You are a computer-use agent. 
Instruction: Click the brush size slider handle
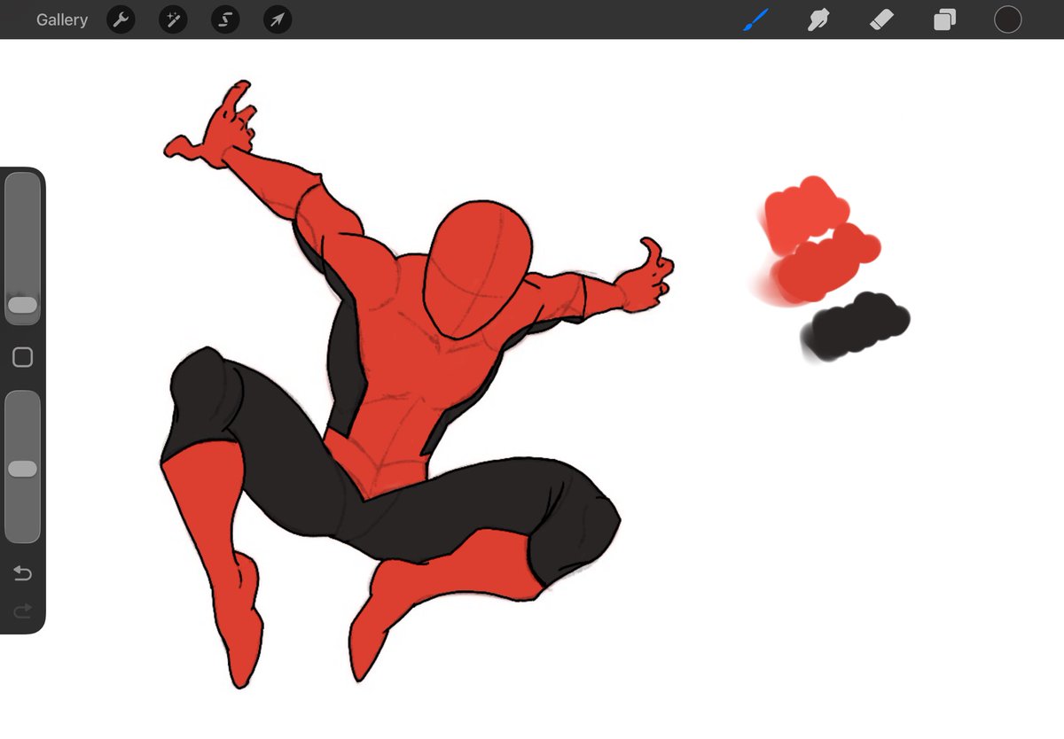tap(22, 305)
